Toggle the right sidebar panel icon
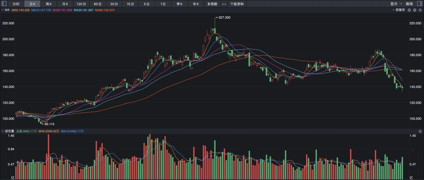The width and height of the screenshot is (424, 180). (420, 4)
